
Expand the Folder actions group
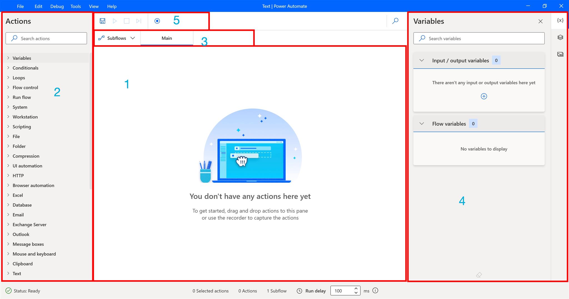point(8,146)
